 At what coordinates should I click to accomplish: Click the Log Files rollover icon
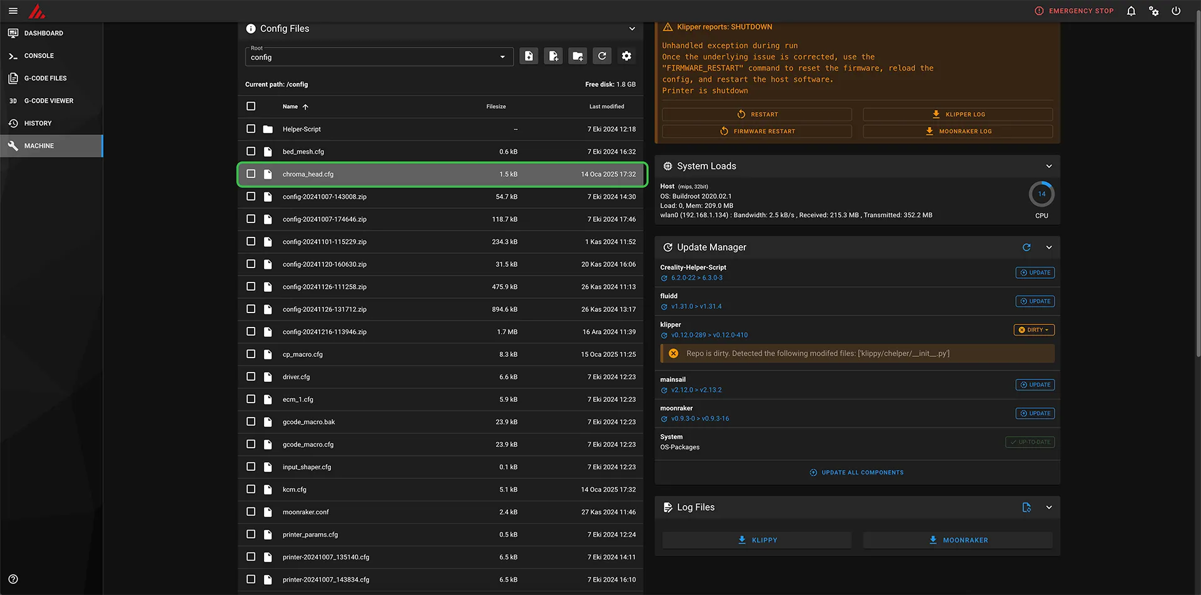point(1026,507)
